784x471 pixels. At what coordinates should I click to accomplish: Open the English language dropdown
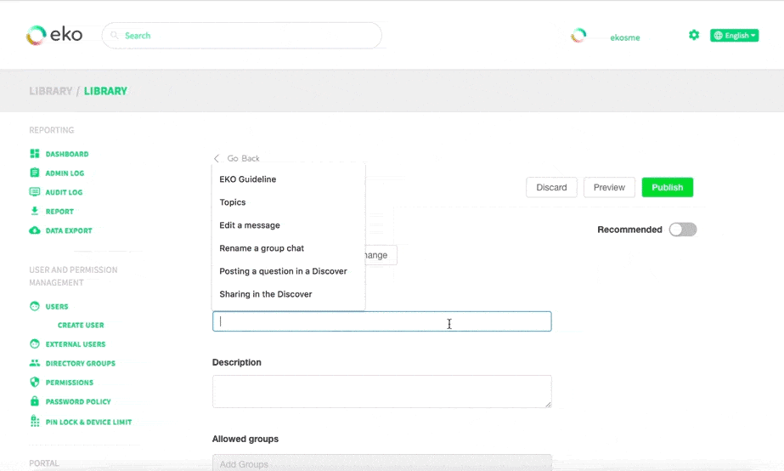pos(734,36)
